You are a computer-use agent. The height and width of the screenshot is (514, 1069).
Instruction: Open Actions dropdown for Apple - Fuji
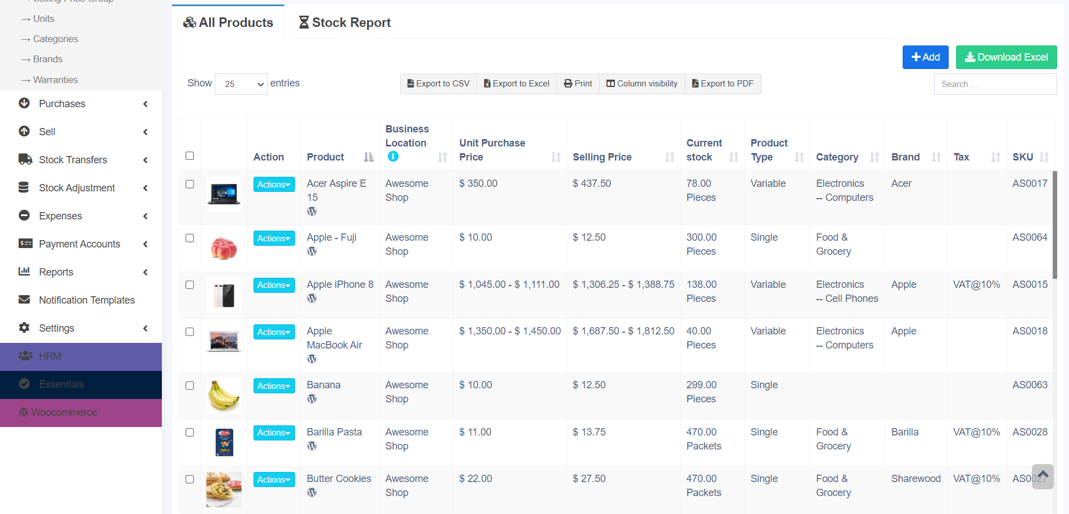point(274,238)
